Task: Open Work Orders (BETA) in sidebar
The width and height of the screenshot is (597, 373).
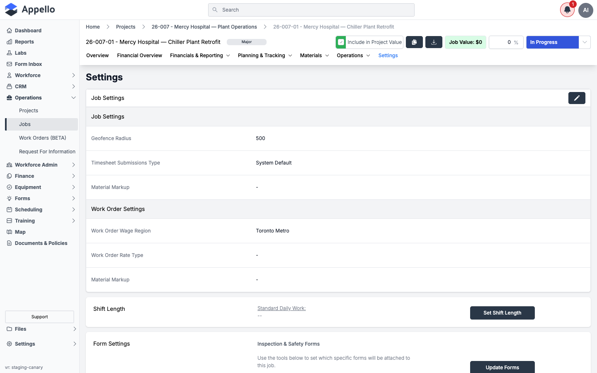Action: pos(42,138)
